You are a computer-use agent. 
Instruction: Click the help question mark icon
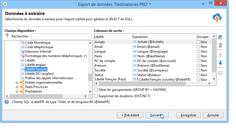pos(7,102)
